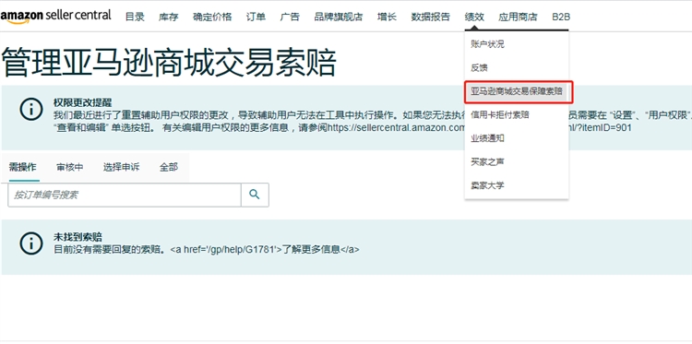The height and width of the screenshot is (344, 692).
Task: Switch to the 全部 tab
Action: 169,167
